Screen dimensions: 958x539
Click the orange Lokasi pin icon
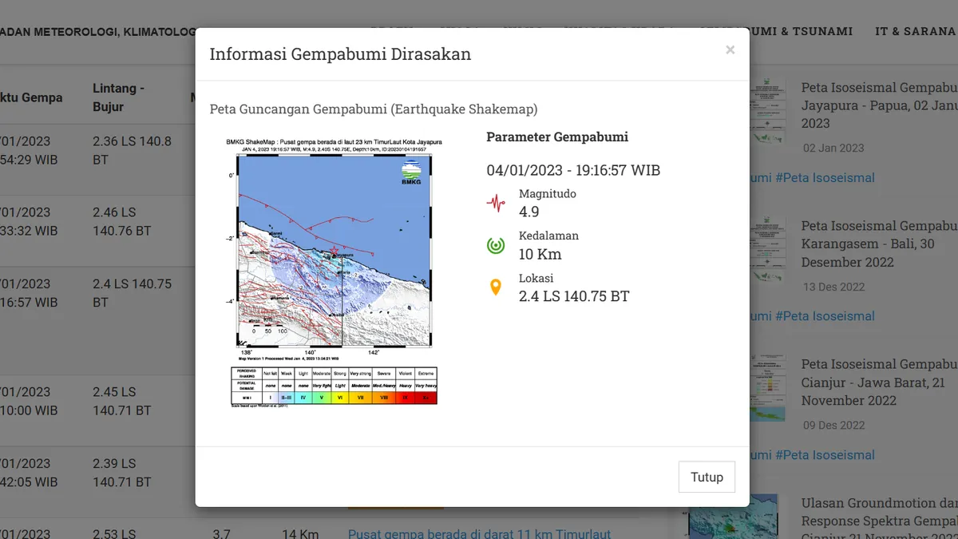[x=496, y=287]
